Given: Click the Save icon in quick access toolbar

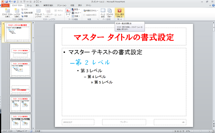Looking at the screenshot, I should (x=6, y=2).
